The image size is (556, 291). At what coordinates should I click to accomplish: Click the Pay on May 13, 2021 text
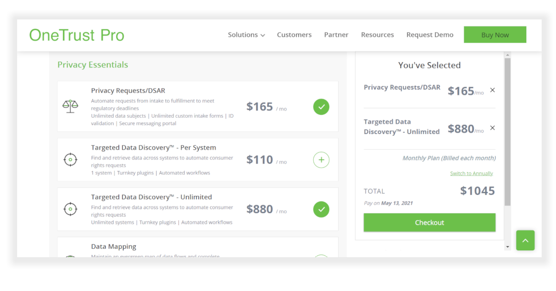(x=388, y=203)
